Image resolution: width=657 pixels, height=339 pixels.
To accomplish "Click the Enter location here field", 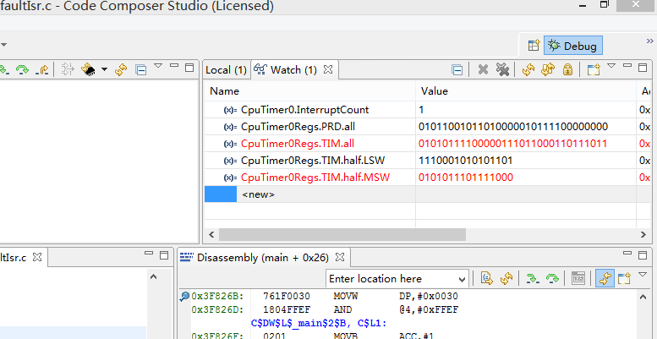I will coord(392,279).
